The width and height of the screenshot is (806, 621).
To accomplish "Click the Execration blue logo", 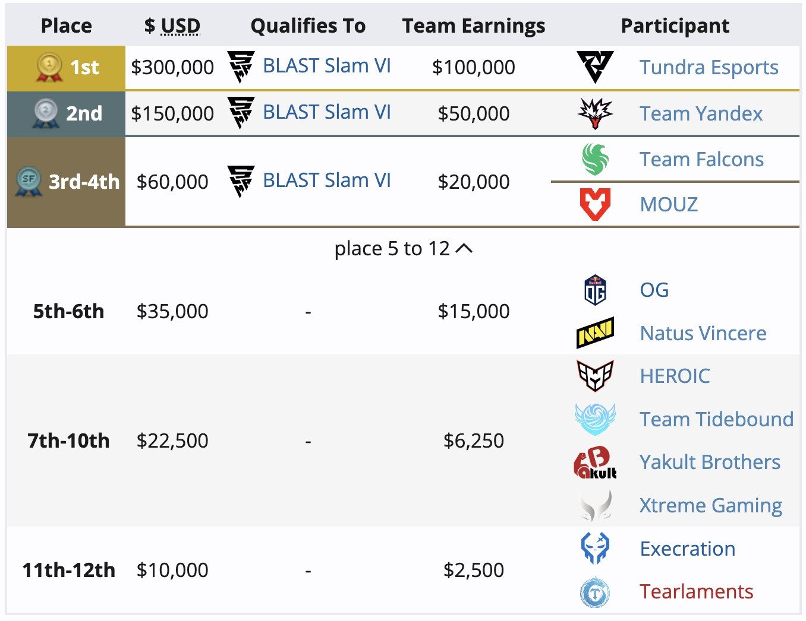I will click(x=595, y=549).
